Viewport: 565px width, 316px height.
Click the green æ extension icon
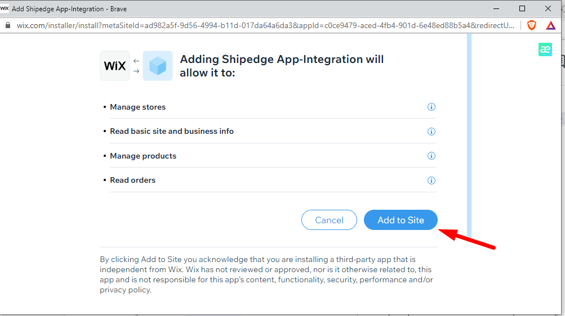pos(545,49)
